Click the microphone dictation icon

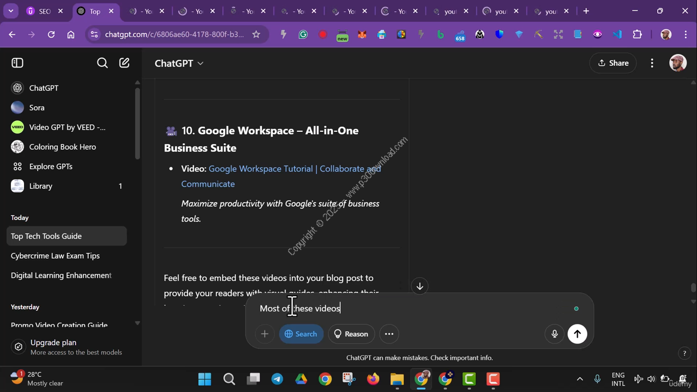pos(554,334)
